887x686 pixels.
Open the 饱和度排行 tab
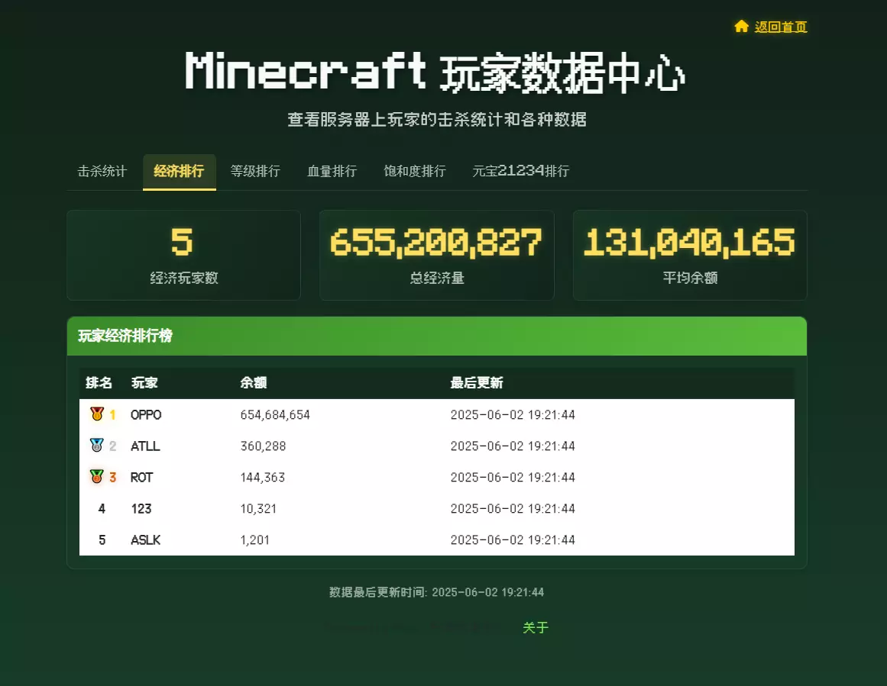coord(415,171)
